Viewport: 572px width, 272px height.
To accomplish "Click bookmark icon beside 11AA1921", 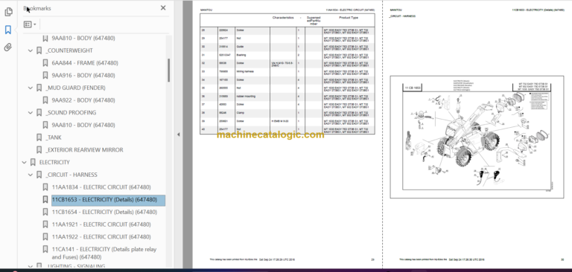I will (45, 224).
